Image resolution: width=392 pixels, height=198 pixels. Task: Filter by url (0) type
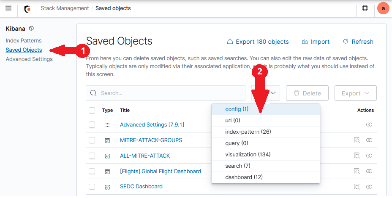(266, 121)
